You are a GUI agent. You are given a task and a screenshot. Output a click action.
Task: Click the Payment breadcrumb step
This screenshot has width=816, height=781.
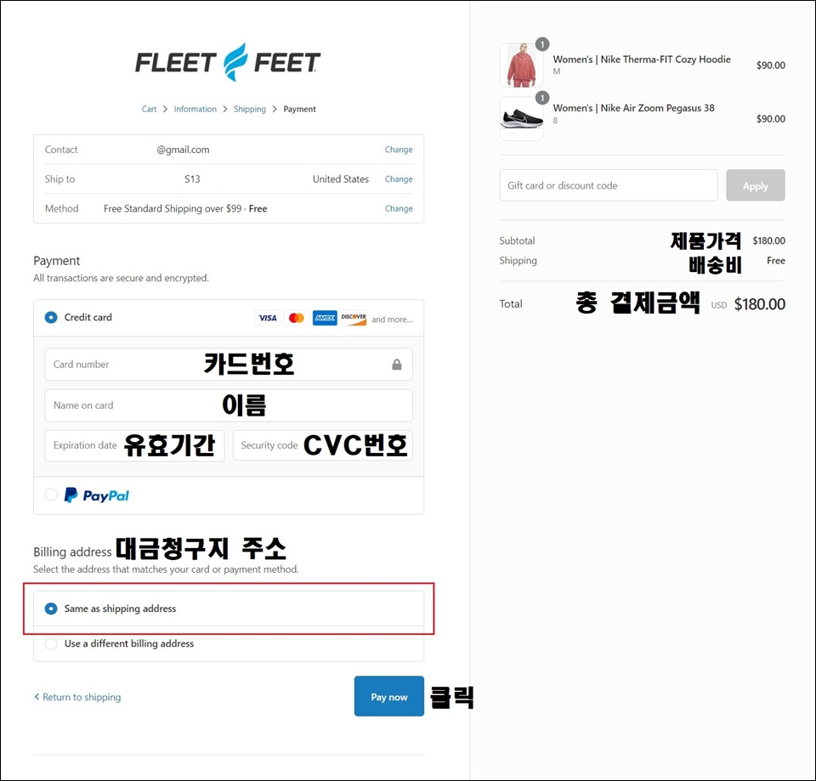coord(300,110)
